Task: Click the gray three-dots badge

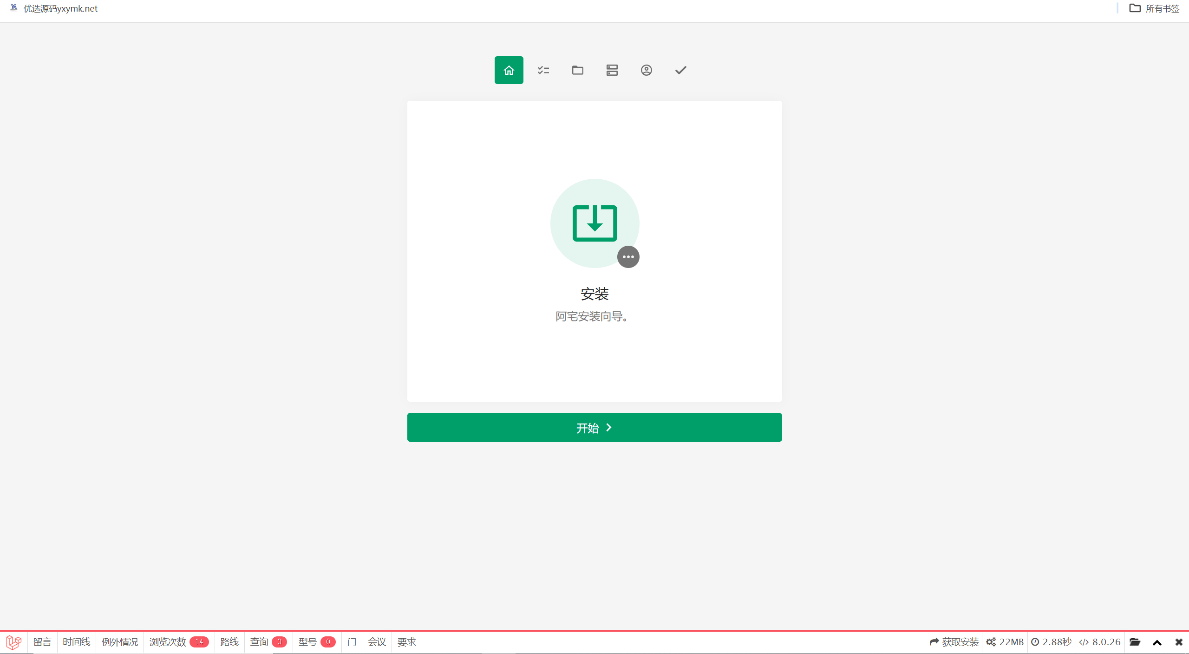Action: coord(628,257)
